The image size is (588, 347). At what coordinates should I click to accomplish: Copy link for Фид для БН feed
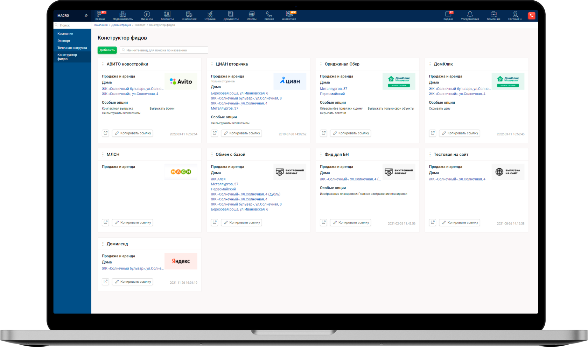[351, 222]
